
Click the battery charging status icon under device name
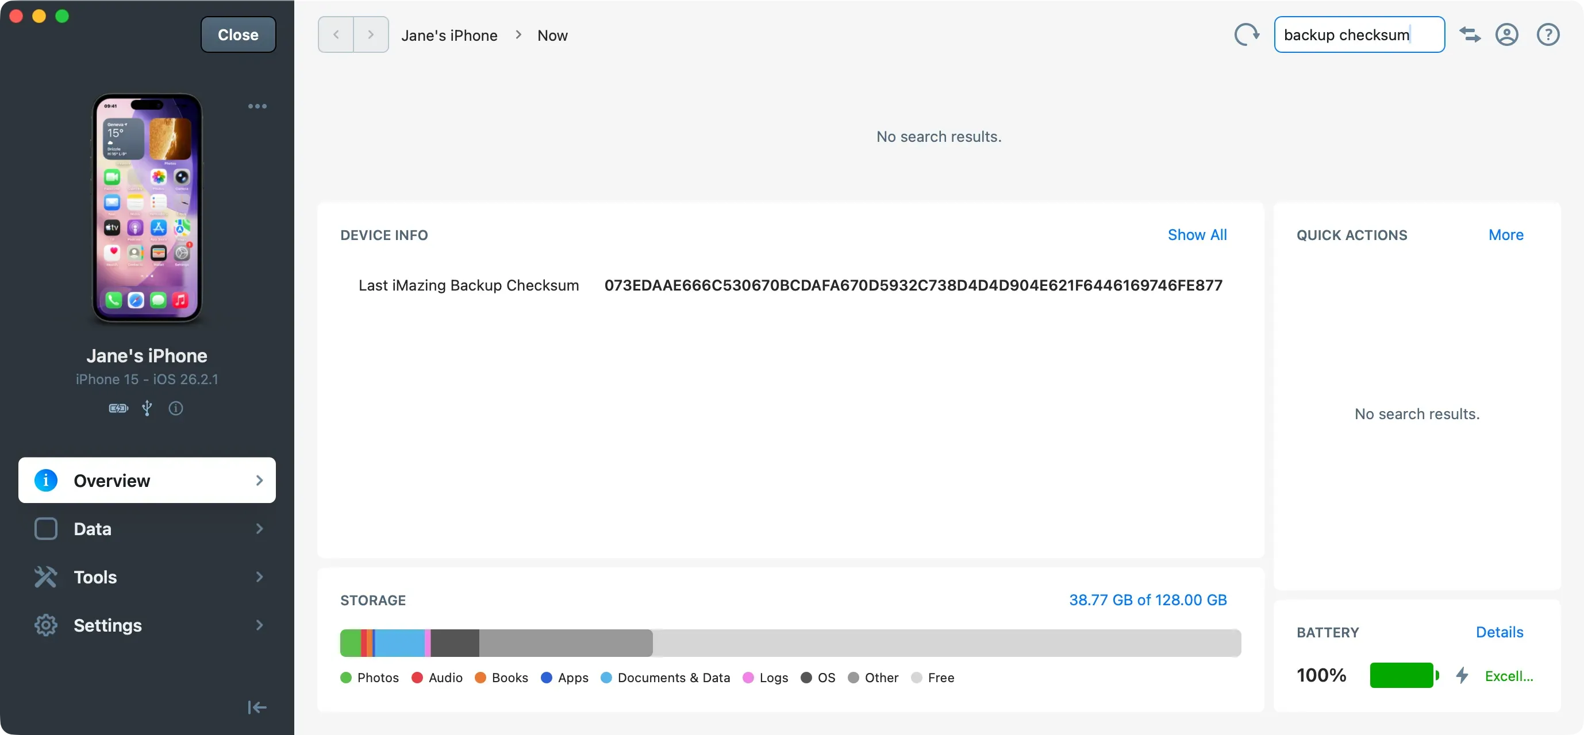point(118,408)
